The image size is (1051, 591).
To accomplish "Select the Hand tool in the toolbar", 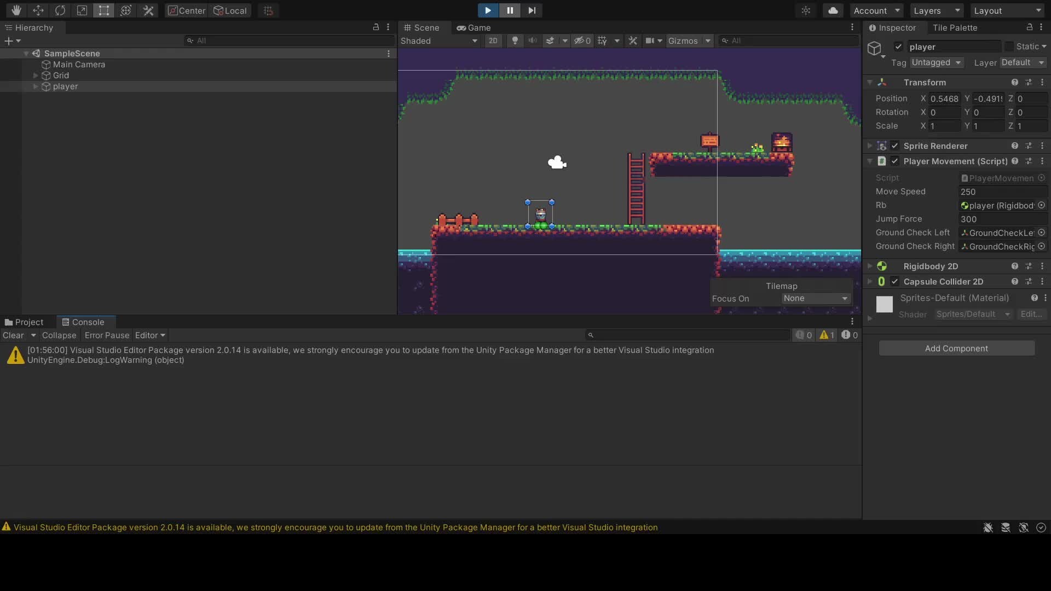I will click(x=16, y=10).
